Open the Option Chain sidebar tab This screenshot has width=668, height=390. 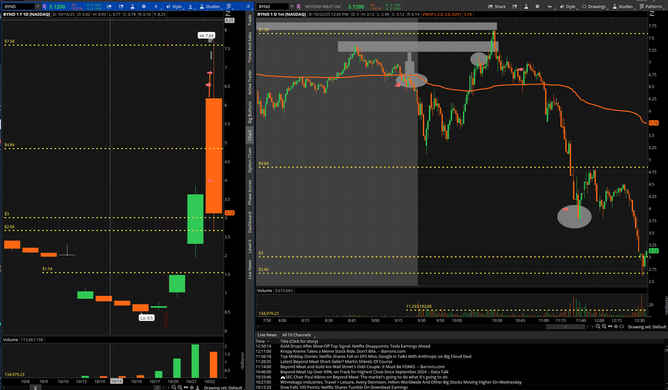coord(250,159)
